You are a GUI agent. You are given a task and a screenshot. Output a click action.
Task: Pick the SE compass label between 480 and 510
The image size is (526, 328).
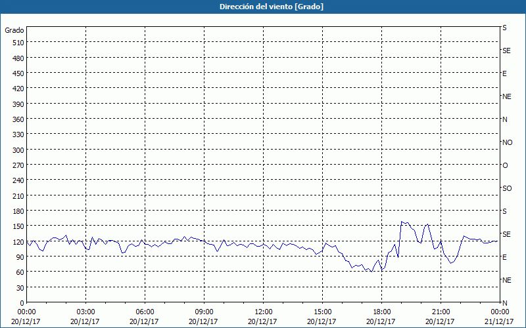click(x=506, y=51)
